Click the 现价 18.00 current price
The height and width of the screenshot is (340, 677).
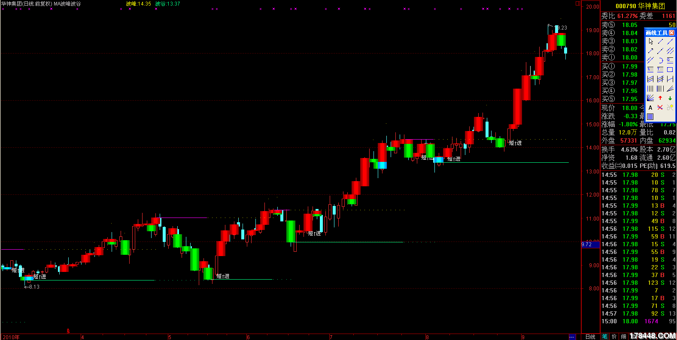630,108
